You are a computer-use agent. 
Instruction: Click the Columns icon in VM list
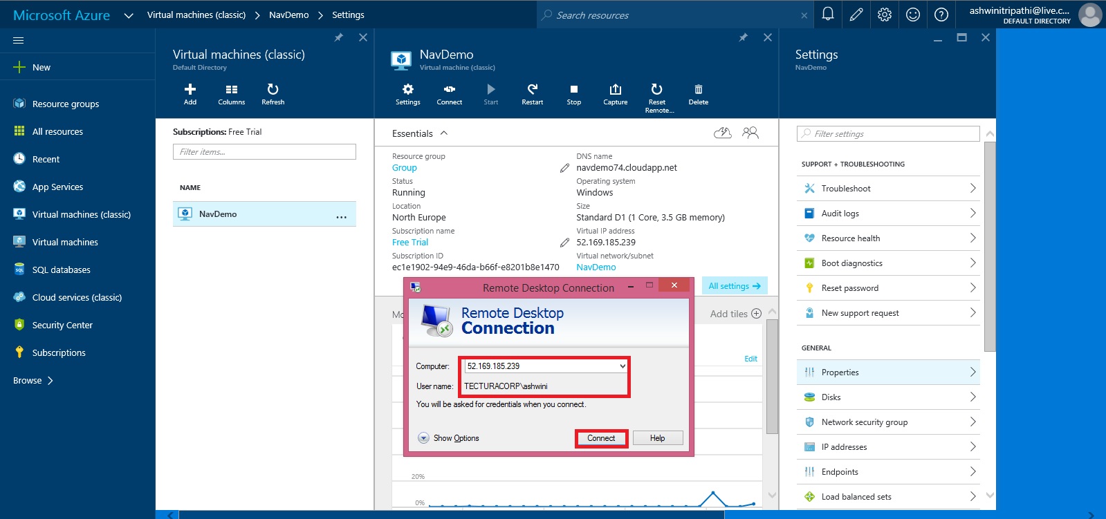point(231,90)
